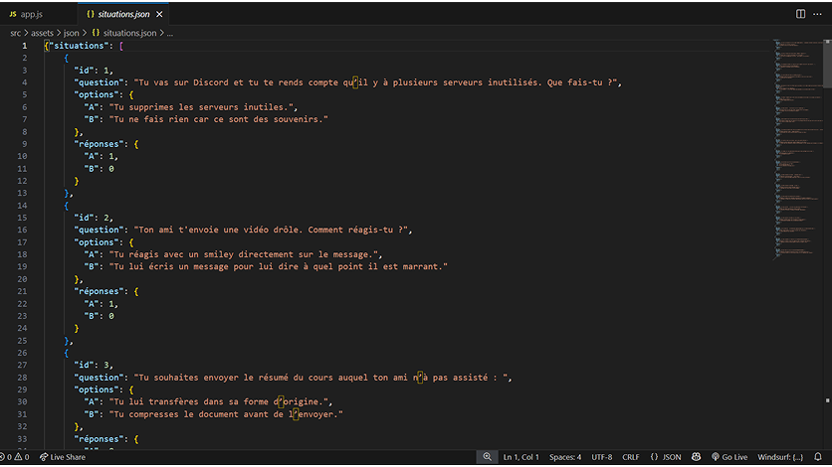832x467 pixels.
Task: Close the situations.json tab
Action: [159, 14]
